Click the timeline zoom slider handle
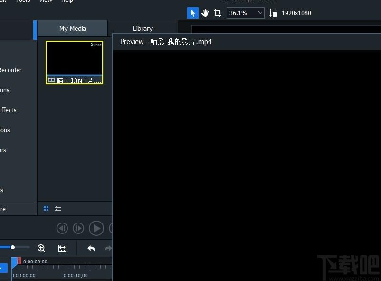The height and width of the screenshot is (281, 381). click(13, 247)
